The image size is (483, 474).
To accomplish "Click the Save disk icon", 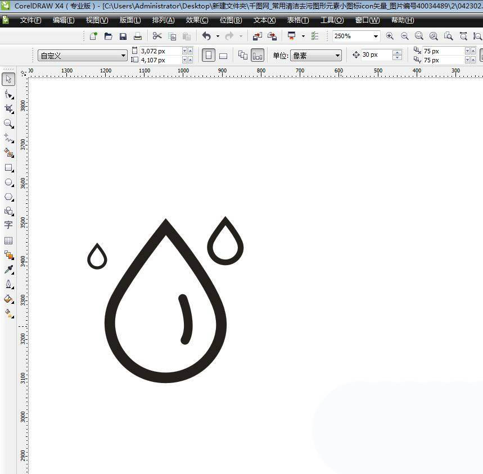I will 123,36.
